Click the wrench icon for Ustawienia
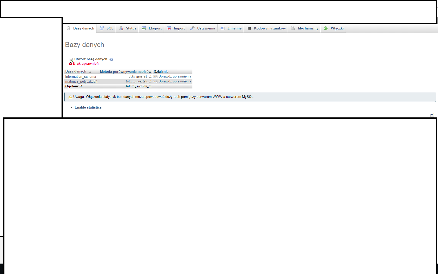This screenshot has width=438, height=274. click(x=192, y=28)
